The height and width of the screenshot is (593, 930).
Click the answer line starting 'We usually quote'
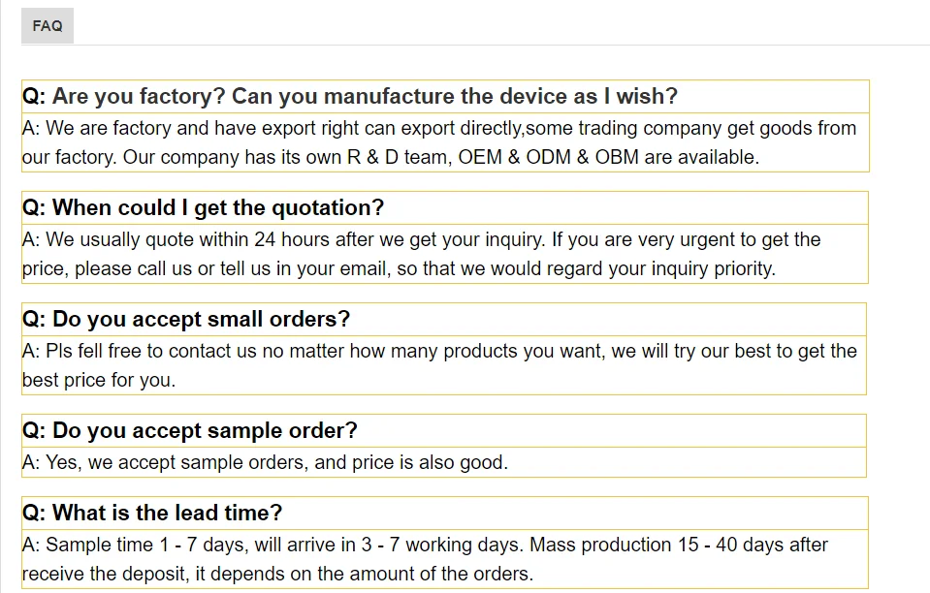coord(421,239)
